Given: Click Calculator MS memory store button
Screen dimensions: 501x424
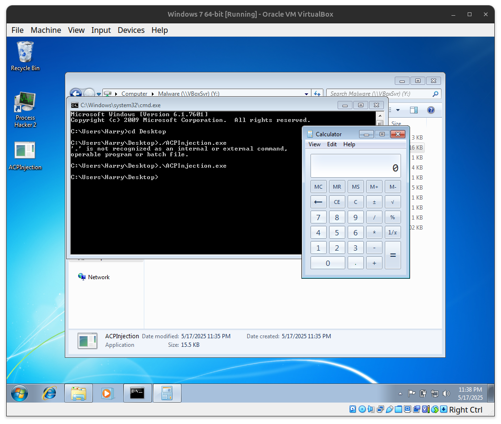Looking at the screenshot, I should (356, 187).
